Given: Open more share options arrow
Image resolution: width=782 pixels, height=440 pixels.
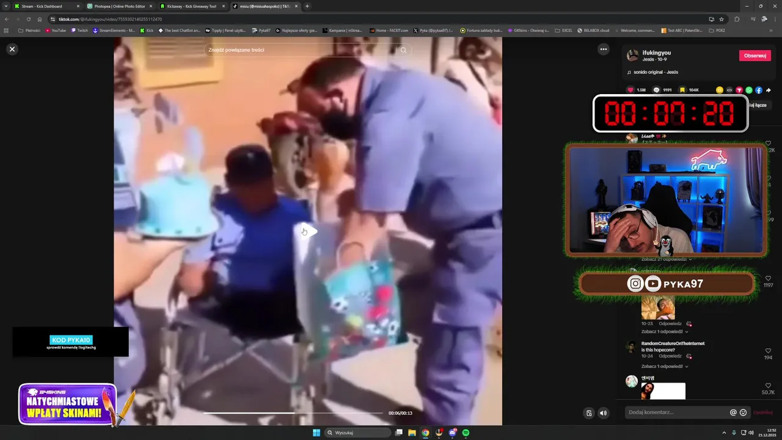Looking at the screenshot, I should coord(769,90).
